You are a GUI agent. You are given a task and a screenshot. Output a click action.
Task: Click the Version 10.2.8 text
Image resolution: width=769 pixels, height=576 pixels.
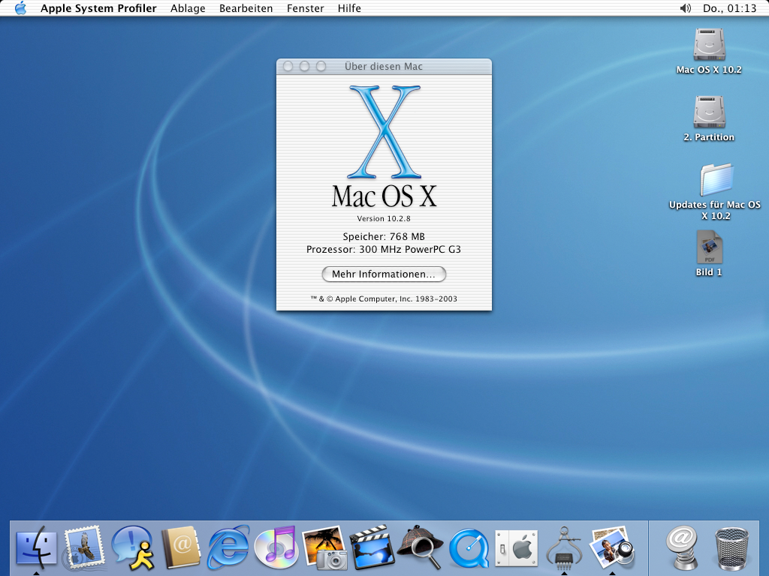(x=384, y=218)
